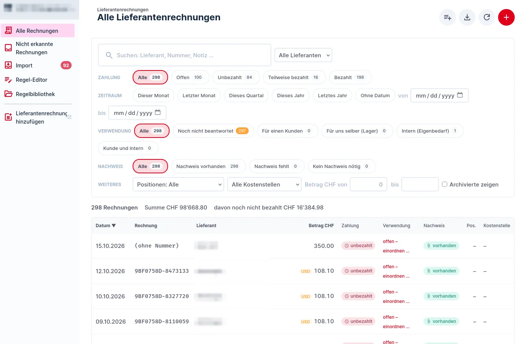Click paperclip 'vorhanden' badge in 15.10.2026 row
The height and width of the screenshot is (344, 526).
[441, 246]
